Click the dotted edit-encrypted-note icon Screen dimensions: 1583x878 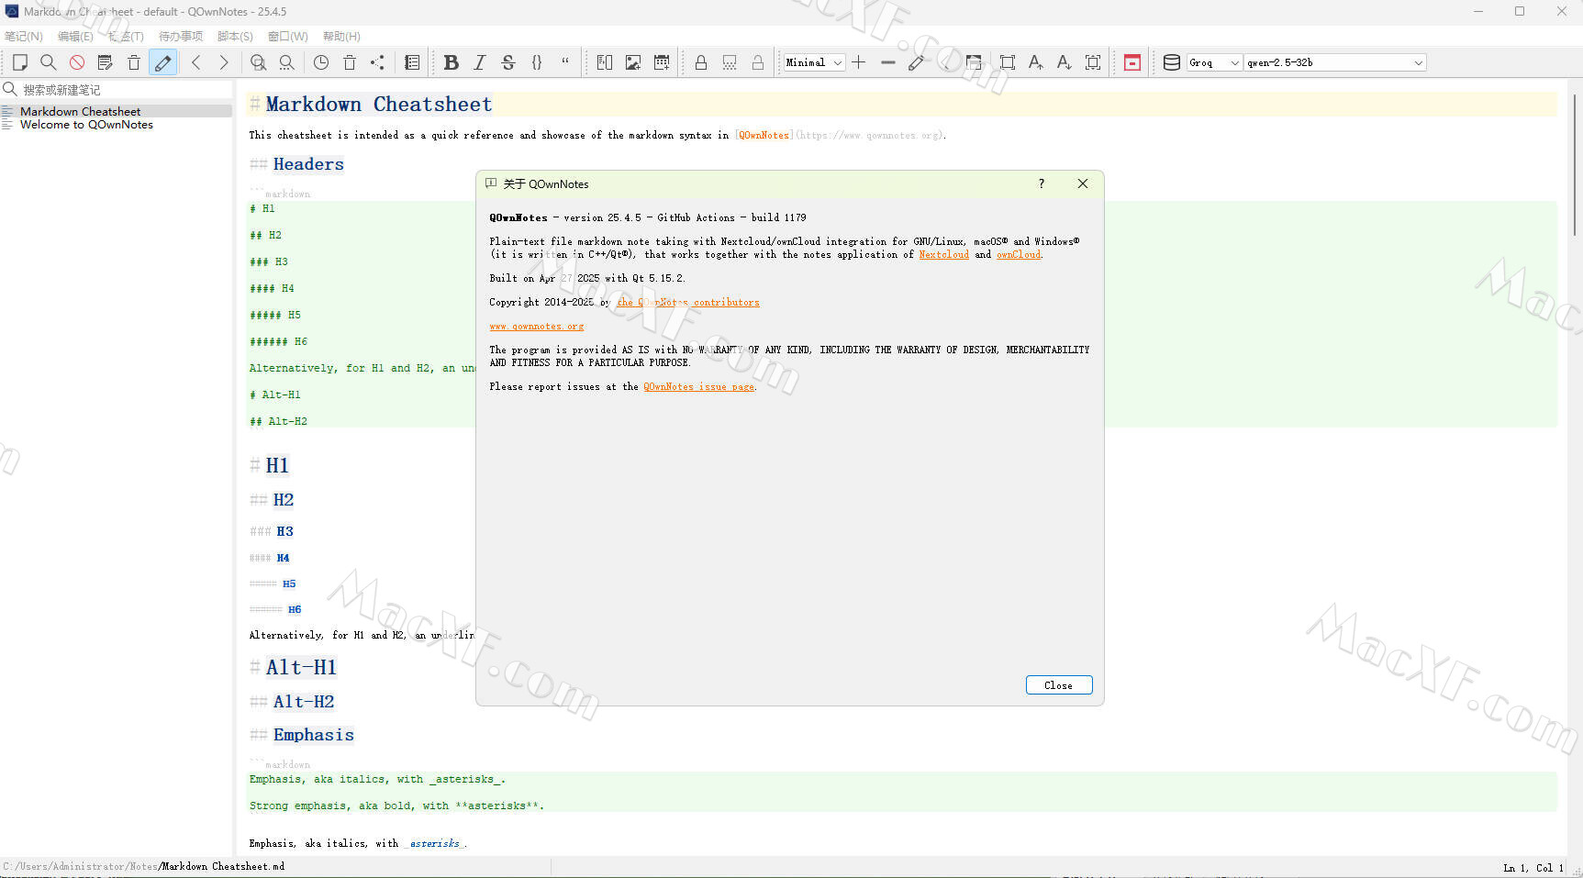[730, 62]
